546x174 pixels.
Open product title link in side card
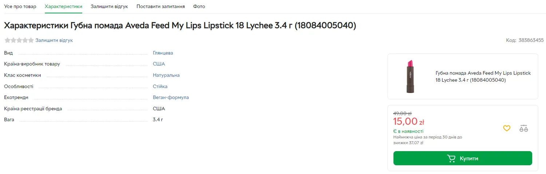point(483,76)
